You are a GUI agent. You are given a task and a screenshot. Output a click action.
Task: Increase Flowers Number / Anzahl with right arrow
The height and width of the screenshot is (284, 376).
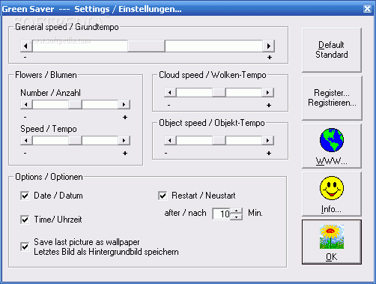pyautogui.click(x=124, y=104)
